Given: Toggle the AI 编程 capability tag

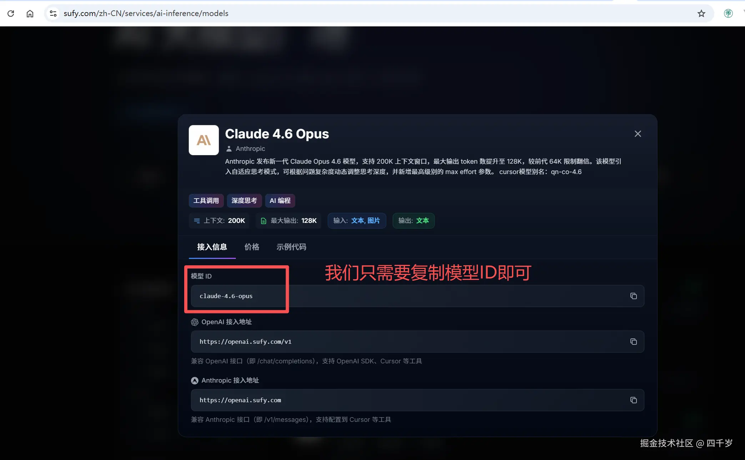Looking at the screenshot, I should 280,200.
